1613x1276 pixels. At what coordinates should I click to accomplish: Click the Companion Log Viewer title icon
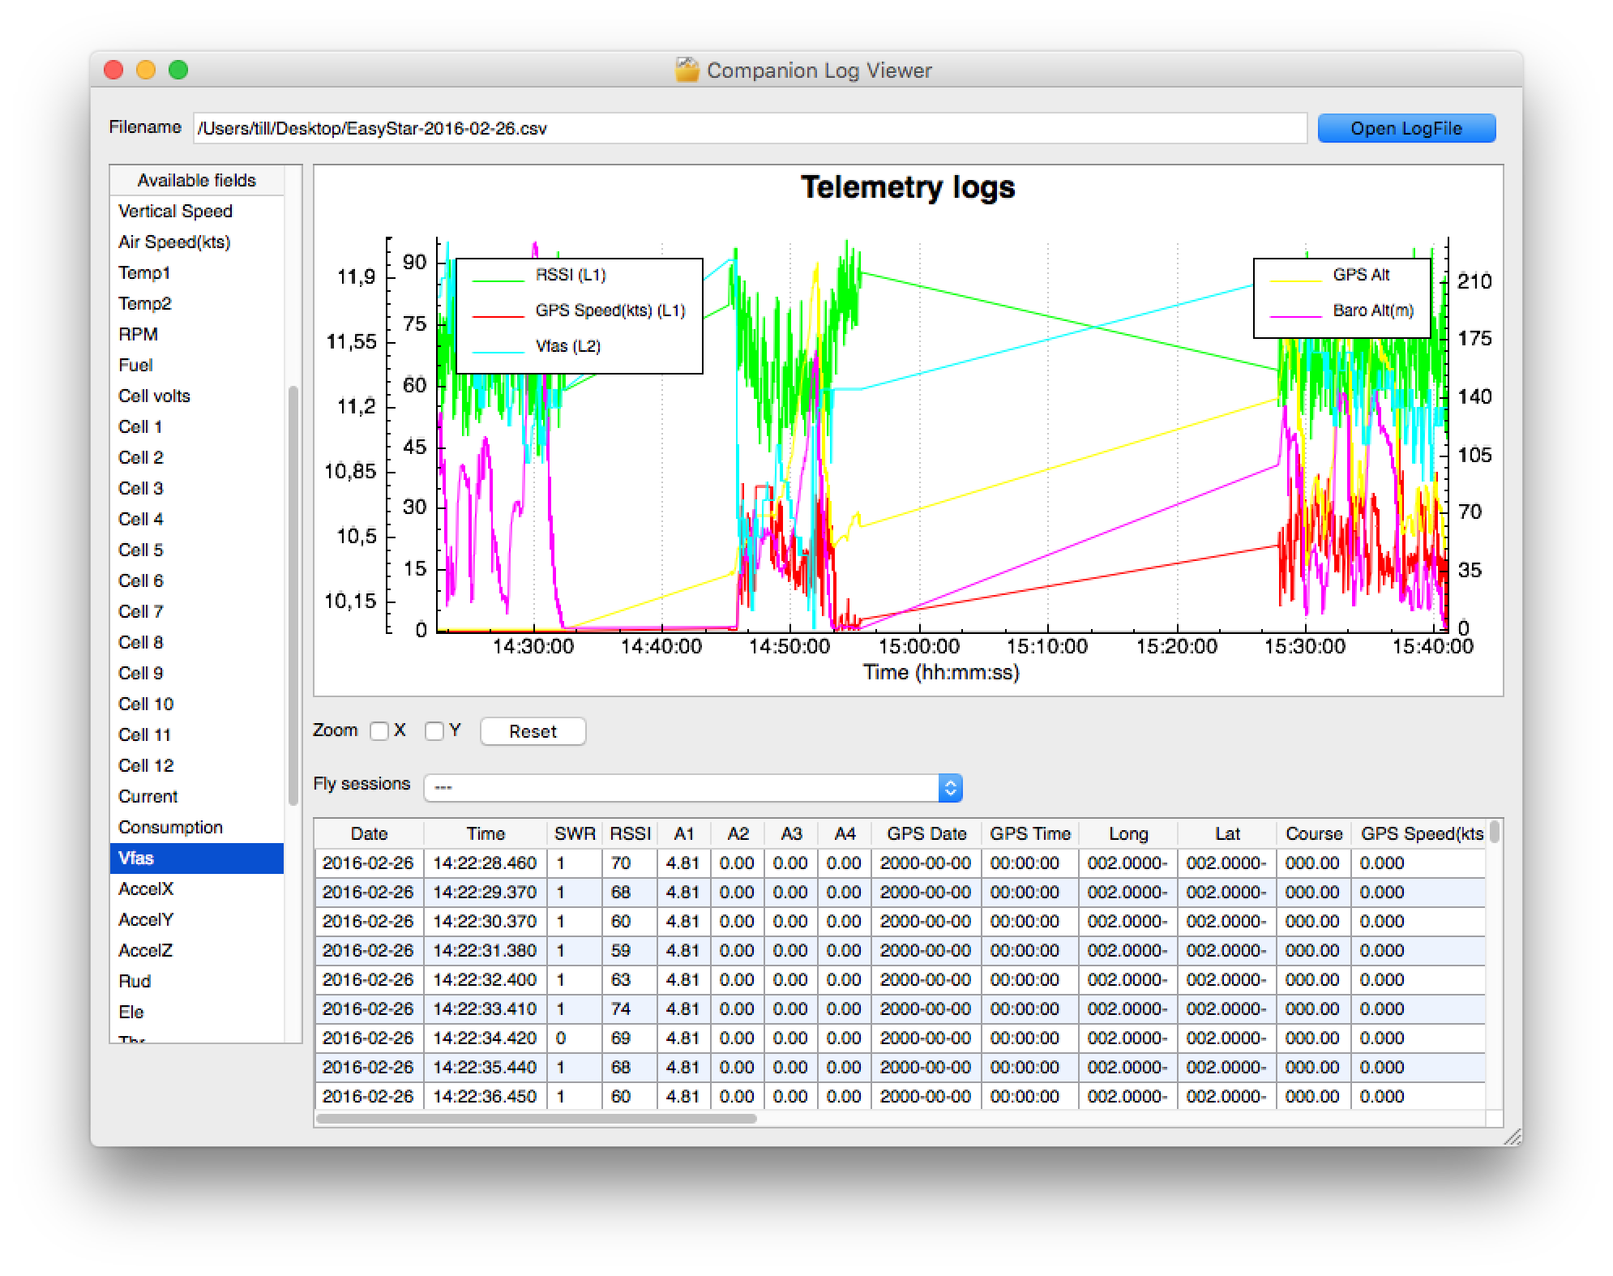[x=687, y=71]
